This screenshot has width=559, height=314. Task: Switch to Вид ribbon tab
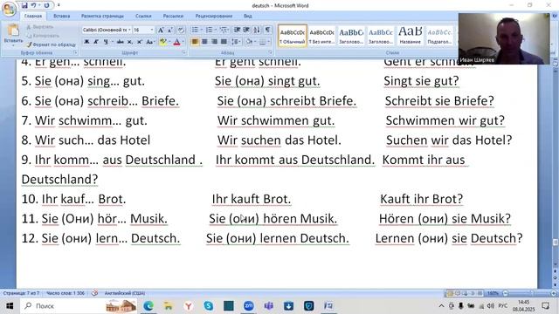click(248, 16)
